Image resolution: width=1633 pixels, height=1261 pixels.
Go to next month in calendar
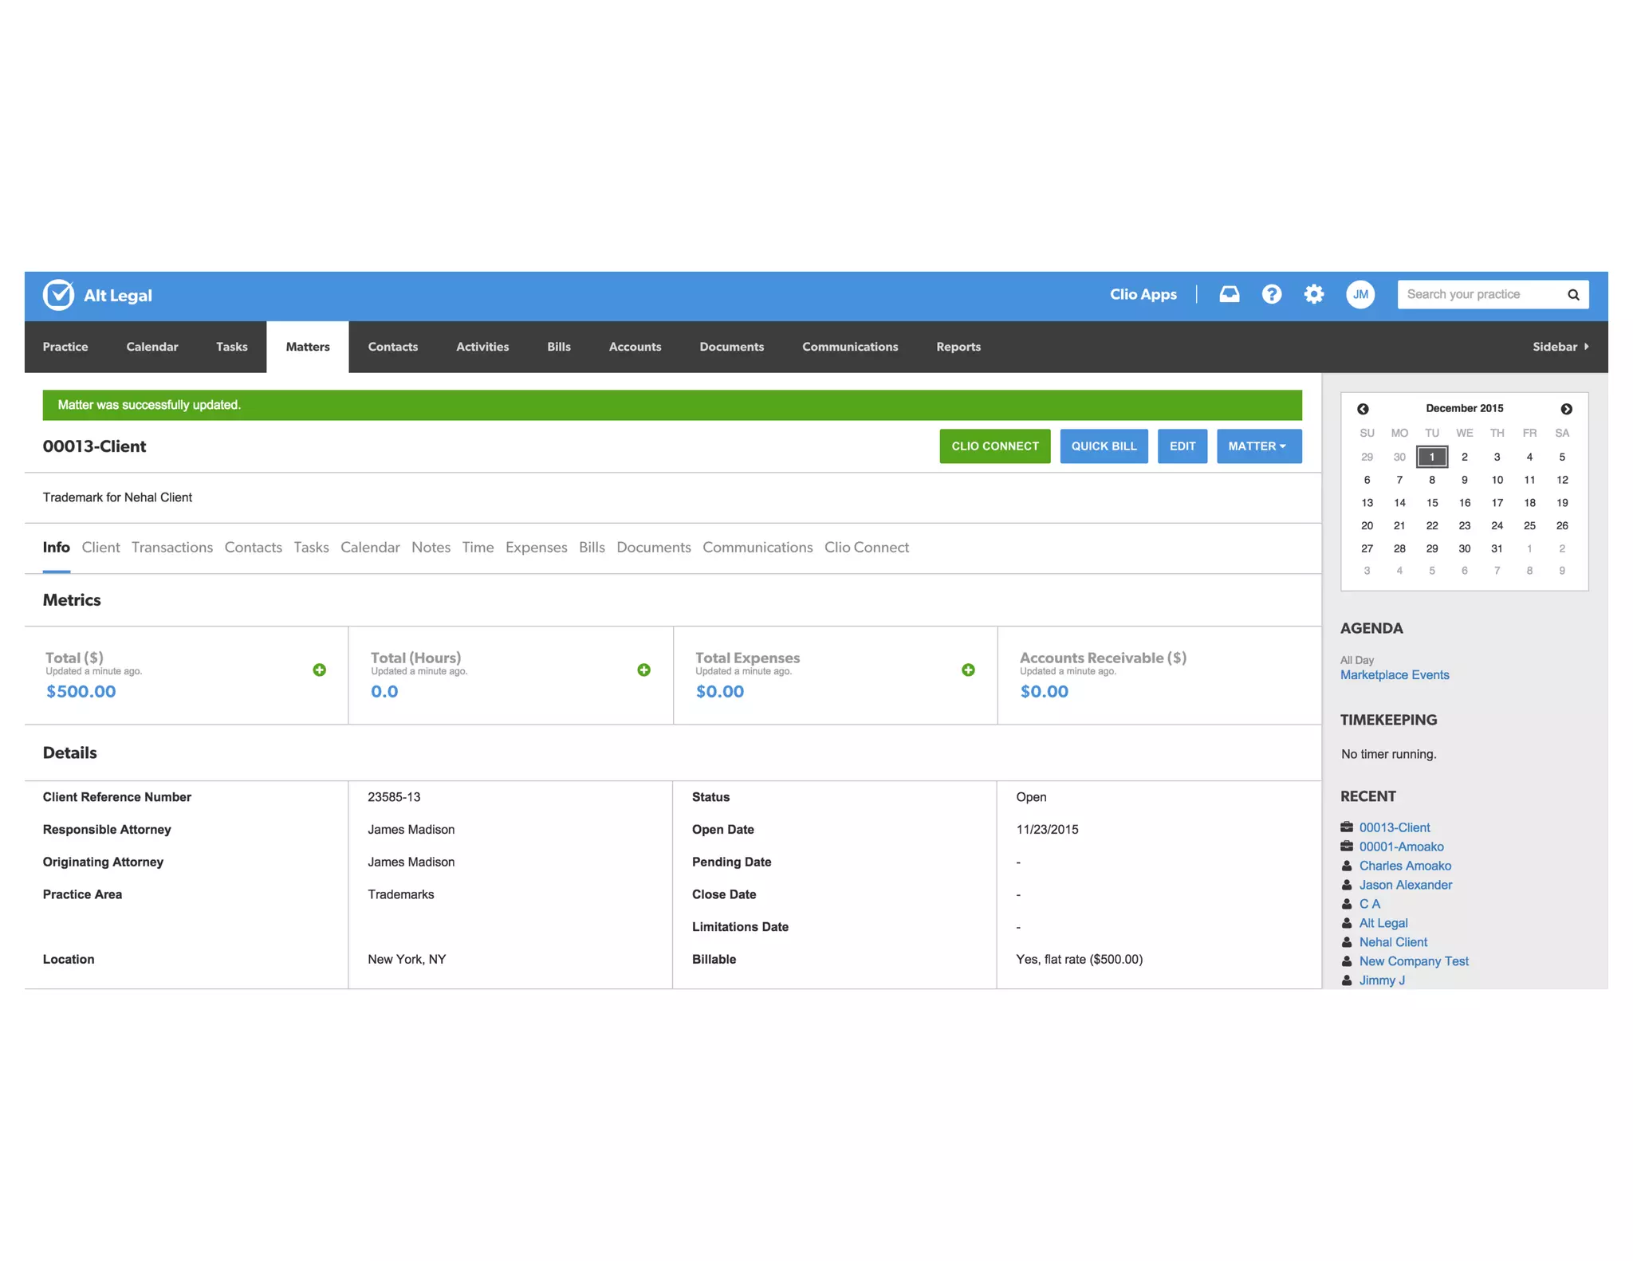tap(1566, 409)
